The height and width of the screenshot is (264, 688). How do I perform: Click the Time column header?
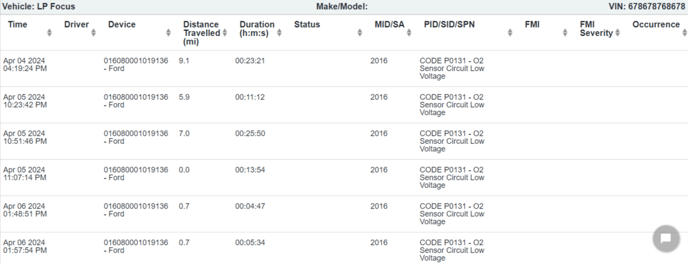(x=18, y=25)
